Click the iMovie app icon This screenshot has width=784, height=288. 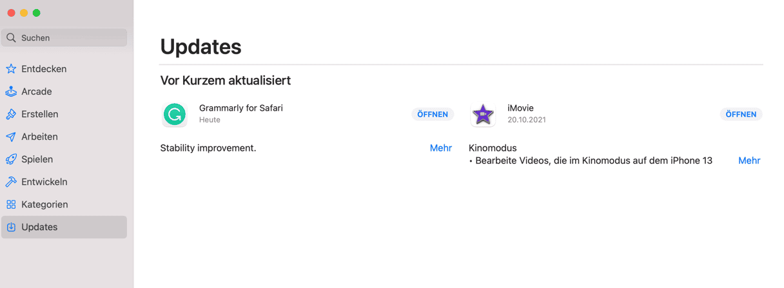coord(483,115)
